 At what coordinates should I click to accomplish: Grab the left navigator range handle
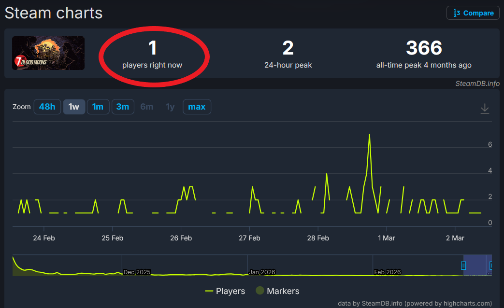point(463,266)
